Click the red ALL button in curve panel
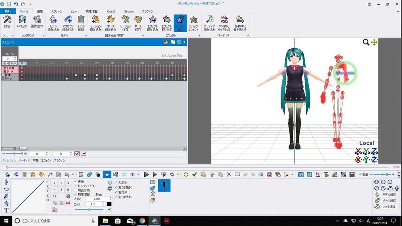Image resolution: width=402 pixels, height=226 pixels. (68, 203)
